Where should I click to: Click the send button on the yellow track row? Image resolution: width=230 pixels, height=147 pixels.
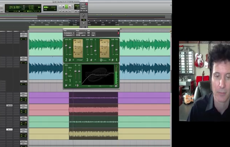pyautogui.click(x=9, y=129)
